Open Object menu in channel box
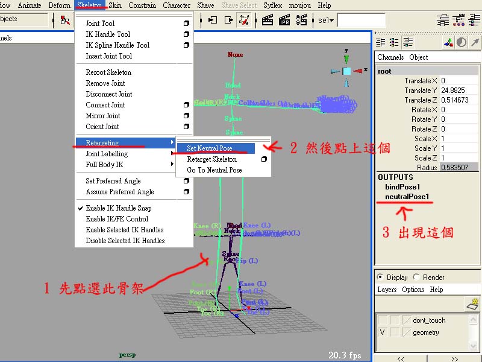The width and height of the screenshot is (482, 362). click(418, 57)
